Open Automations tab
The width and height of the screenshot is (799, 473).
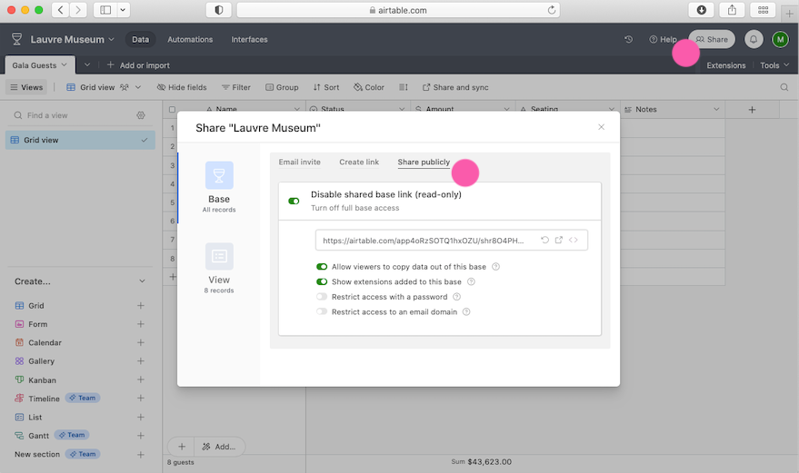(190, 40)
